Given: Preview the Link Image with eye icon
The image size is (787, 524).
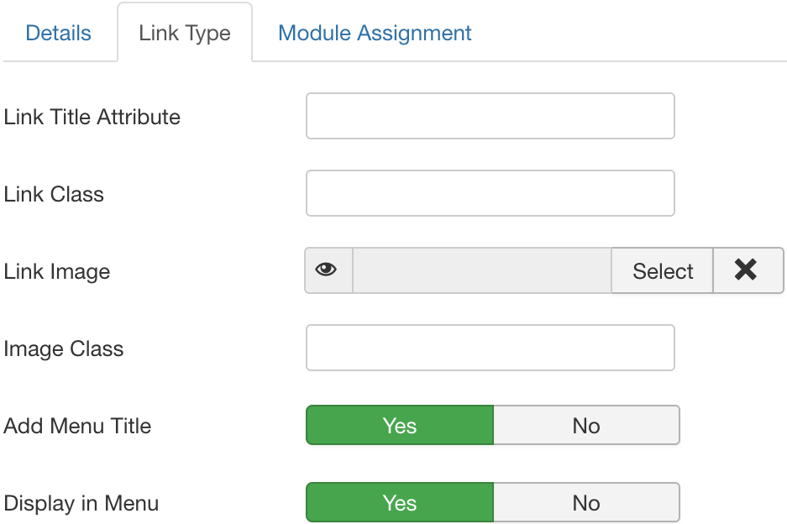Looking at the screenshot, I should pyautogui.click(x=328, y=270).
